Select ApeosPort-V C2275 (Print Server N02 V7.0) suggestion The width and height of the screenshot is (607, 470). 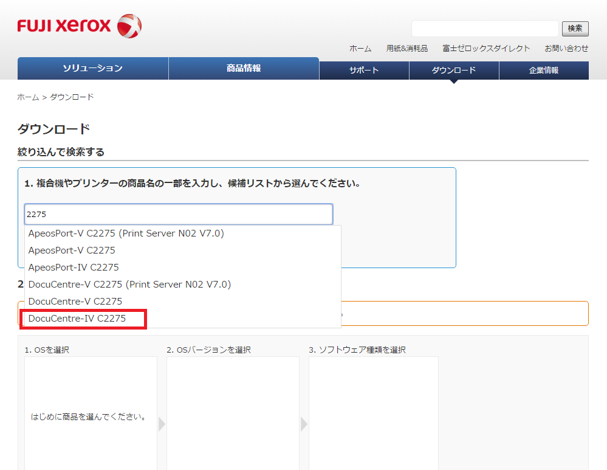click(x=126, y=233)
